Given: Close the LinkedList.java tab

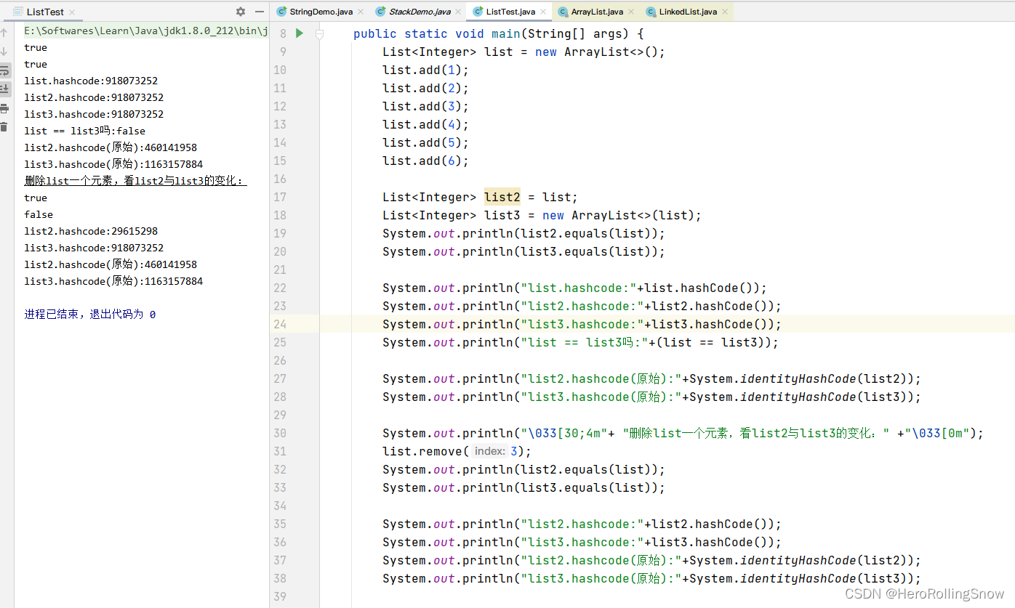Looking at the screenshot, I should click(x=724, y=12).
